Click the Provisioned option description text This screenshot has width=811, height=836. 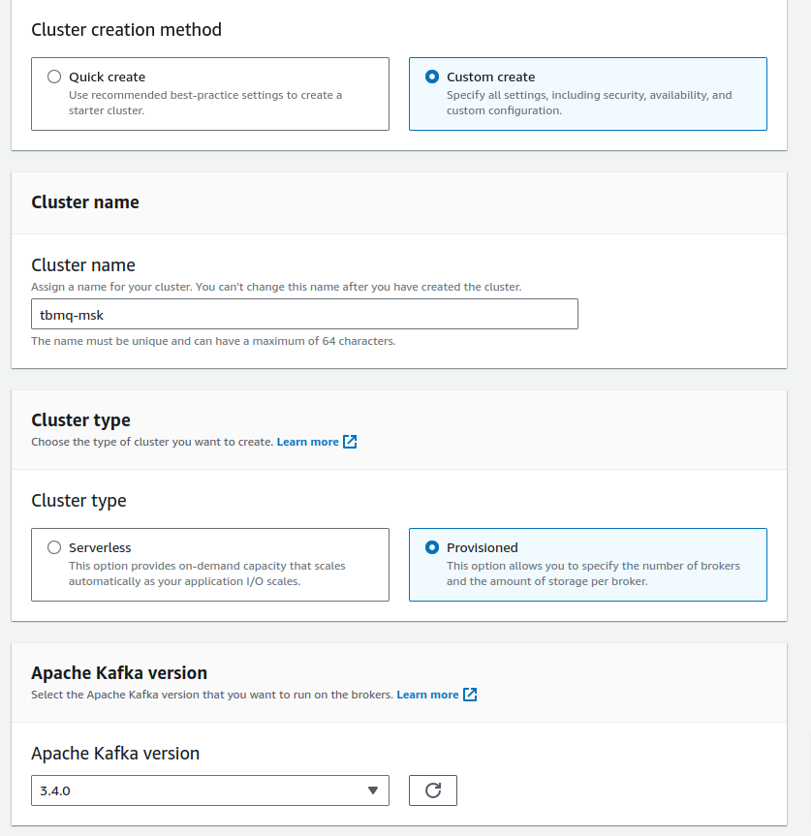click(x=592, y=573)
